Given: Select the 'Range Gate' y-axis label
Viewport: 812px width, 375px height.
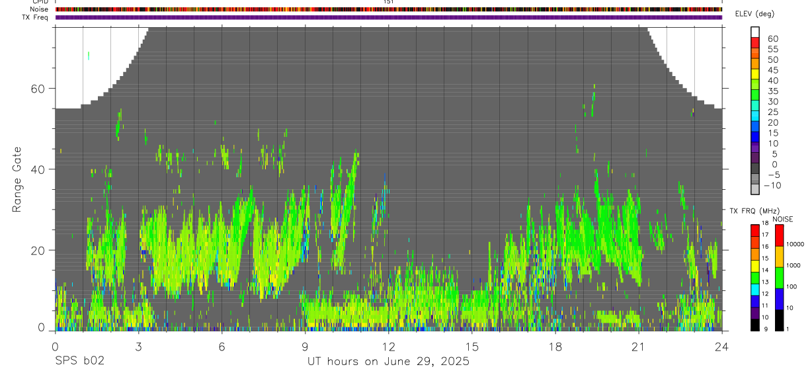Looking at the screenshot, I should click(17, 180).
